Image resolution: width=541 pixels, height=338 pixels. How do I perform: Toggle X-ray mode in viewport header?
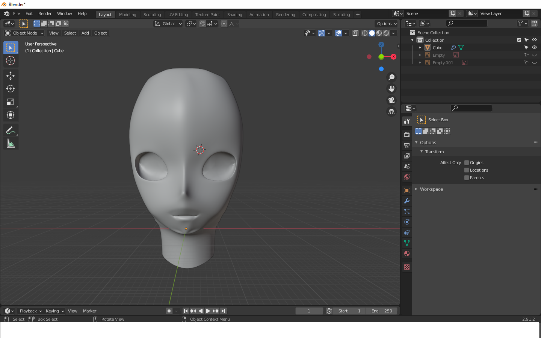click(x=355, y=33)
